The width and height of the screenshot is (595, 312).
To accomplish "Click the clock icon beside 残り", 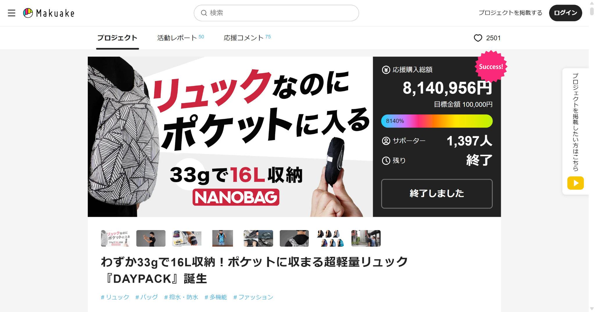I will pos(386,161).
